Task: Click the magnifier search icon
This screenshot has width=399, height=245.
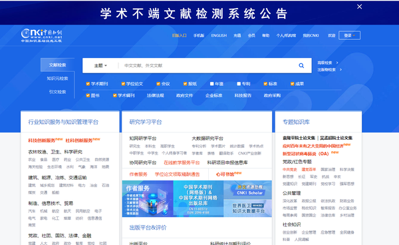Action: point(301,65)
